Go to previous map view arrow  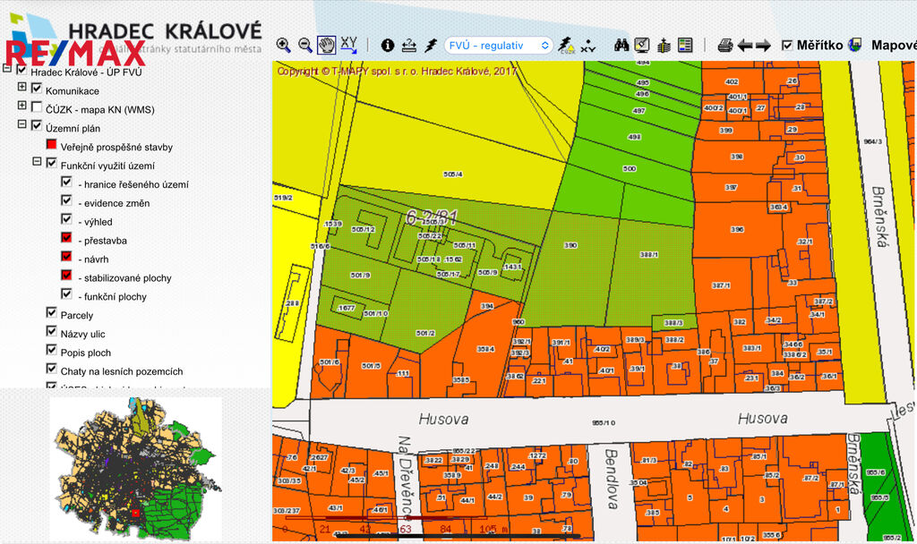pyautogui.click(x=744, y=45)
